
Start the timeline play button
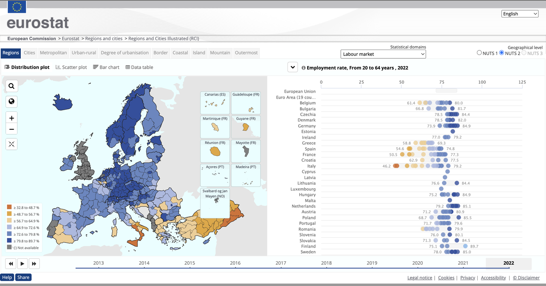pos(23,263)
